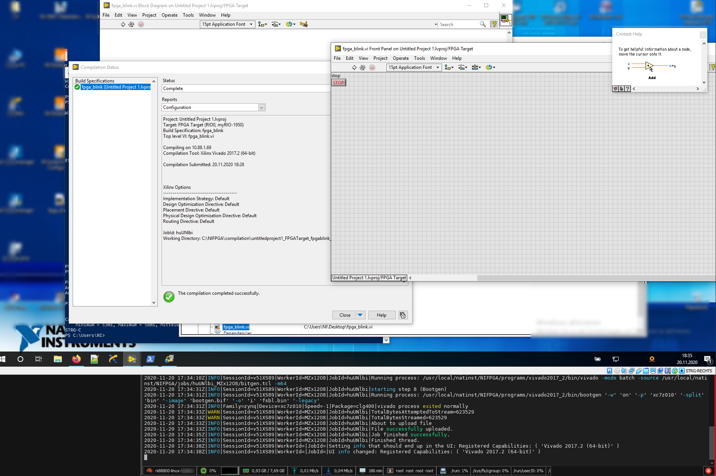The height and width of the screenshot is (476, 716).
Task: Open font dropdown in Block Diagram window
Action: (x=227, y=24)
